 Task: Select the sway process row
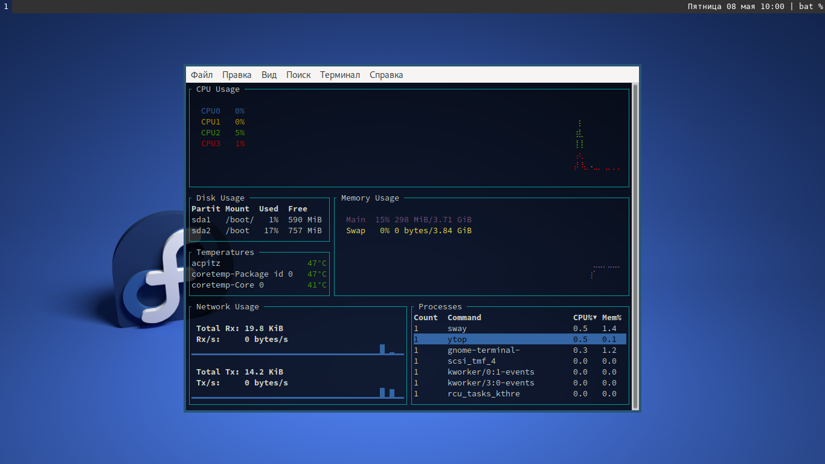pos(519,328)
